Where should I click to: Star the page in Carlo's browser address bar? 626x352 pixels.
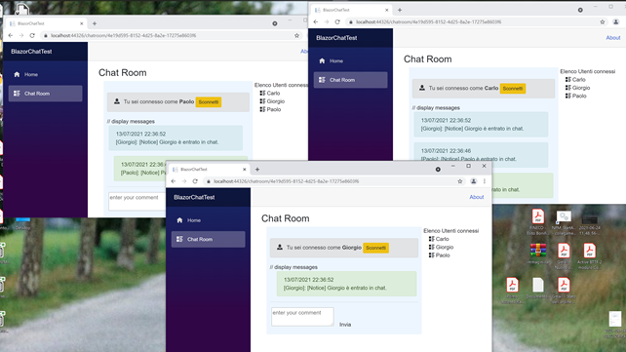pos(603,22)
